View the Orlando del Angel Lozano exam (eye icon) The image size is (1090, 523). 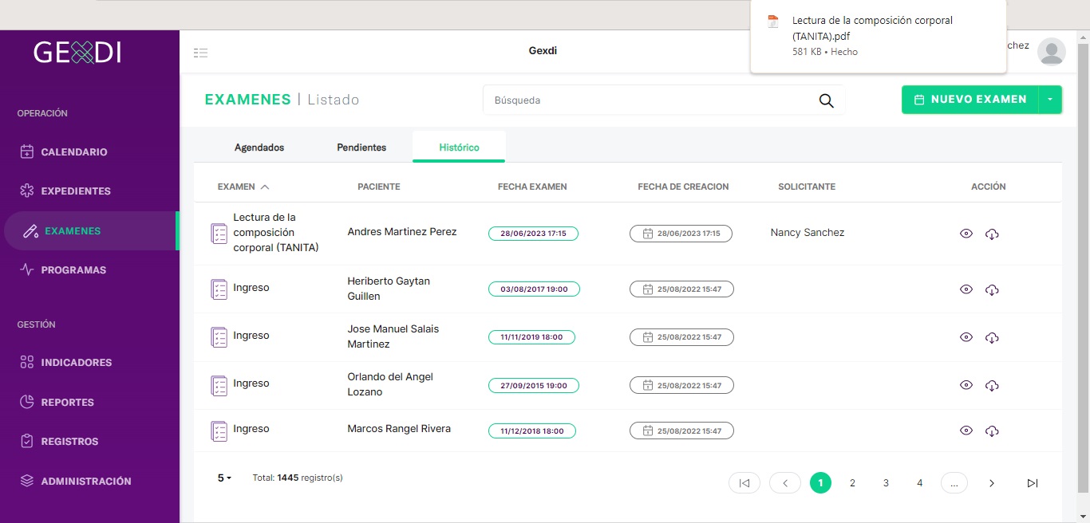pos(966,385)
